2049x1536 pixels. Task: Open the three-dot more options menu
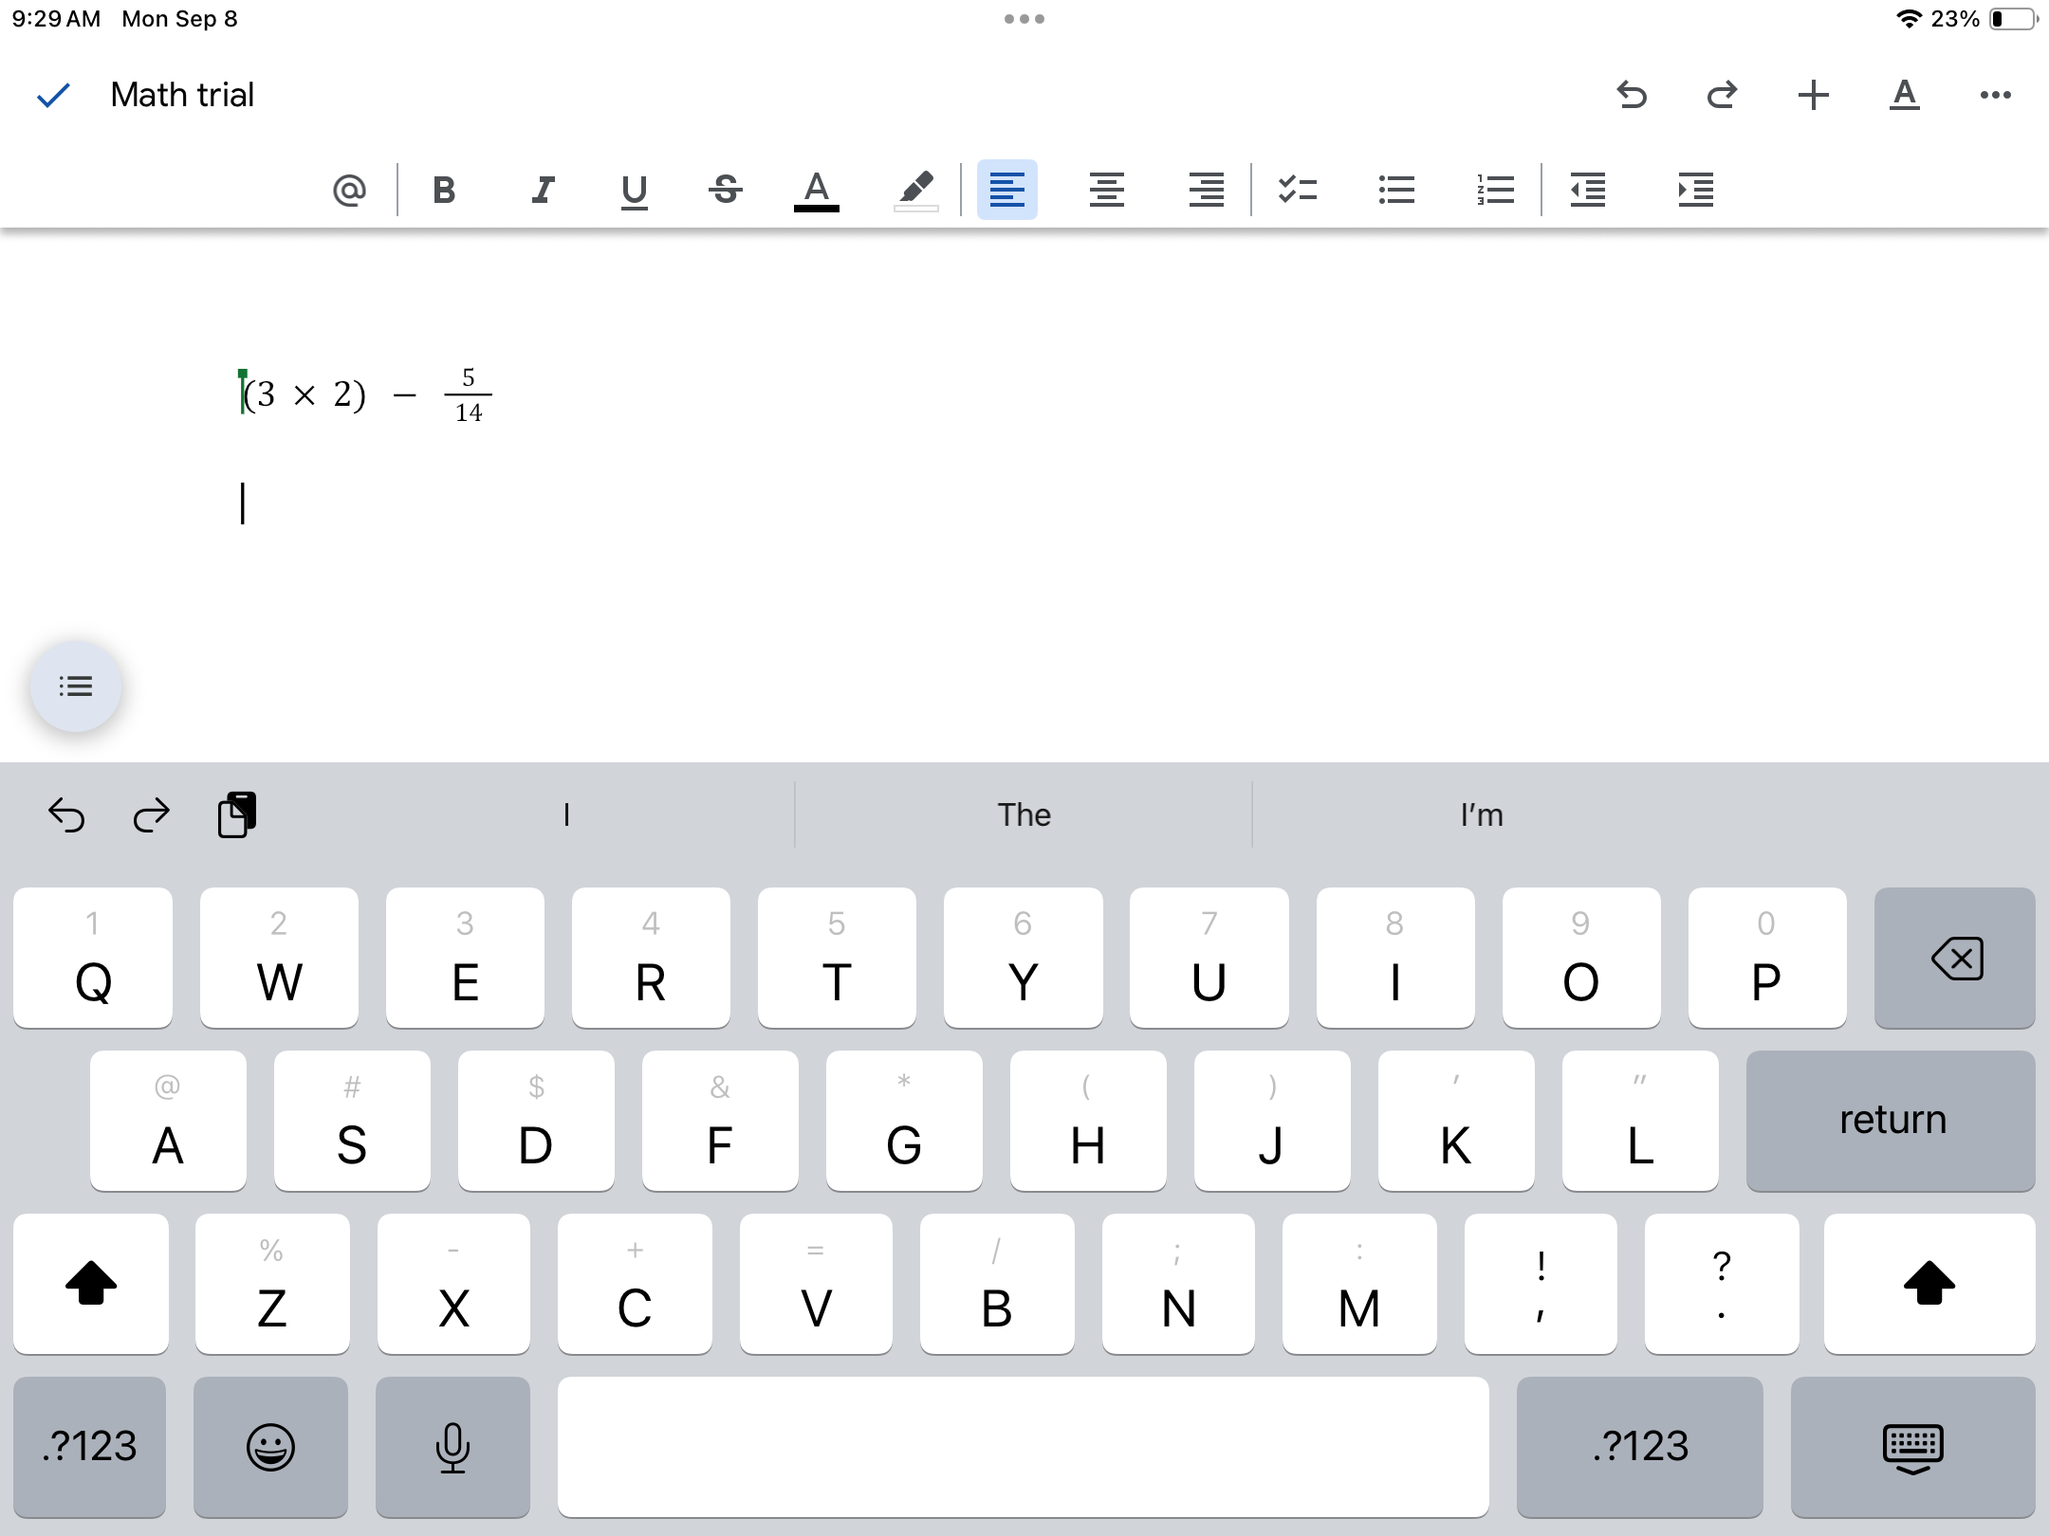click(1995, 95)
